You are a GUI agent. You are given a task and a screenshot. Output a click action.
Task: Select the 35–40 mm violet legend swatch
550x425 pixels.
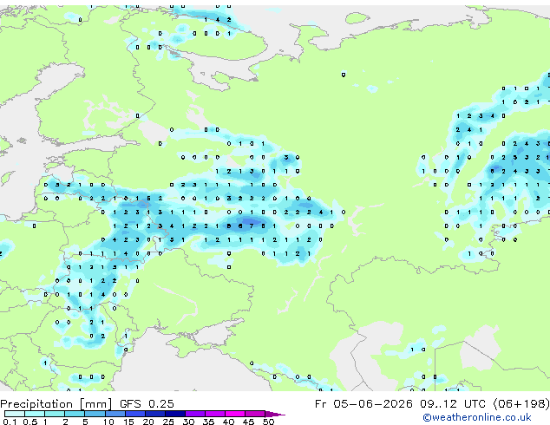214,414
